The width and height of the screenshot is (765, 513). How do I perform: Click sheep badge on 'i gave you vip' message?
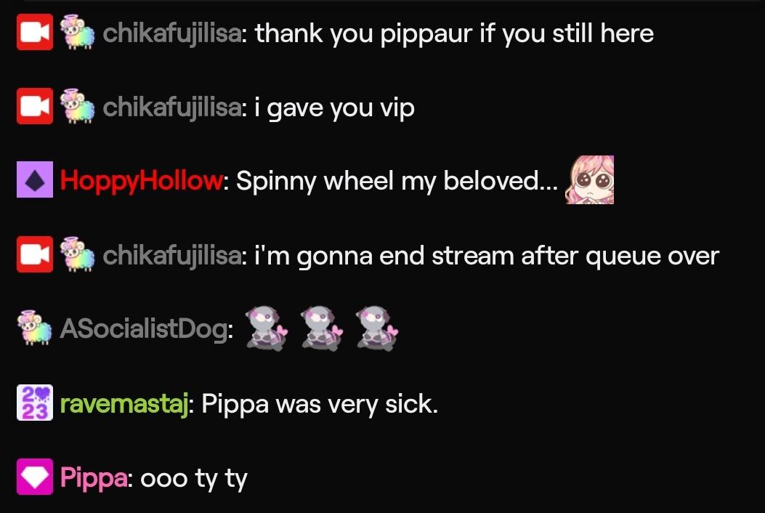(x=77, y=106)
